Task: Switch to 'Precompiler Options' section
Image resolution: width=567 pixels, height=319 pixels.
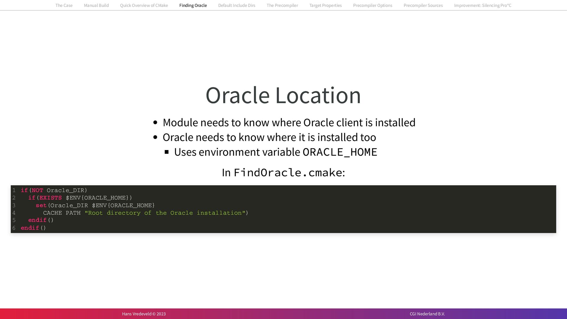Action: click(x=372, y=5)
